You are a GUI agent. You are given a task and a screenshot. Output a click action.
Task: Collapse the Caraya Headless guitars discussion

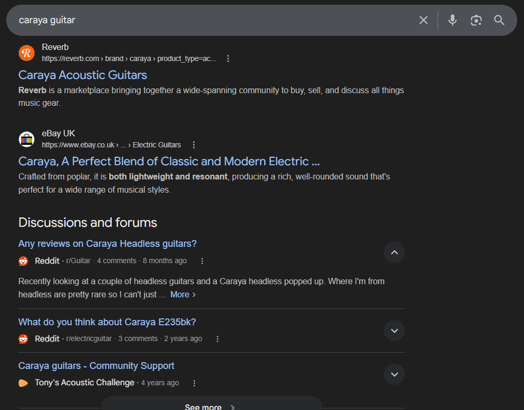394,253
